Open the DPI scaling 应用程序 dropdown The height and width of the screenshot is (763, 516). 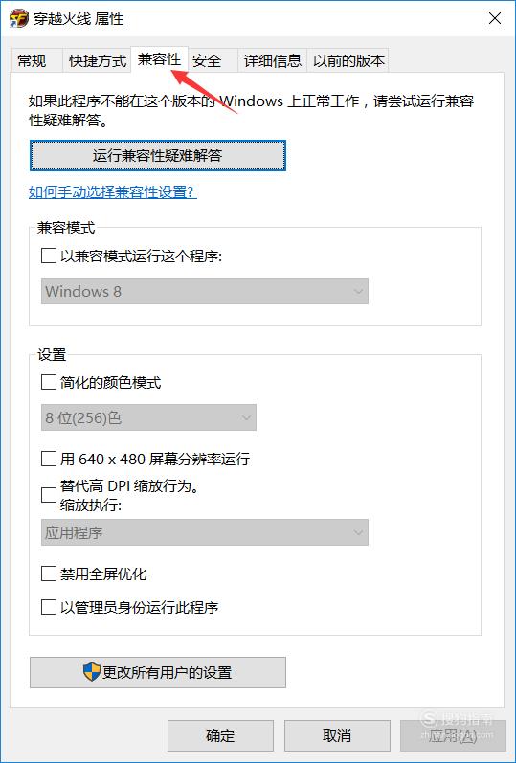pyautogui.click(x=205, y=532)
